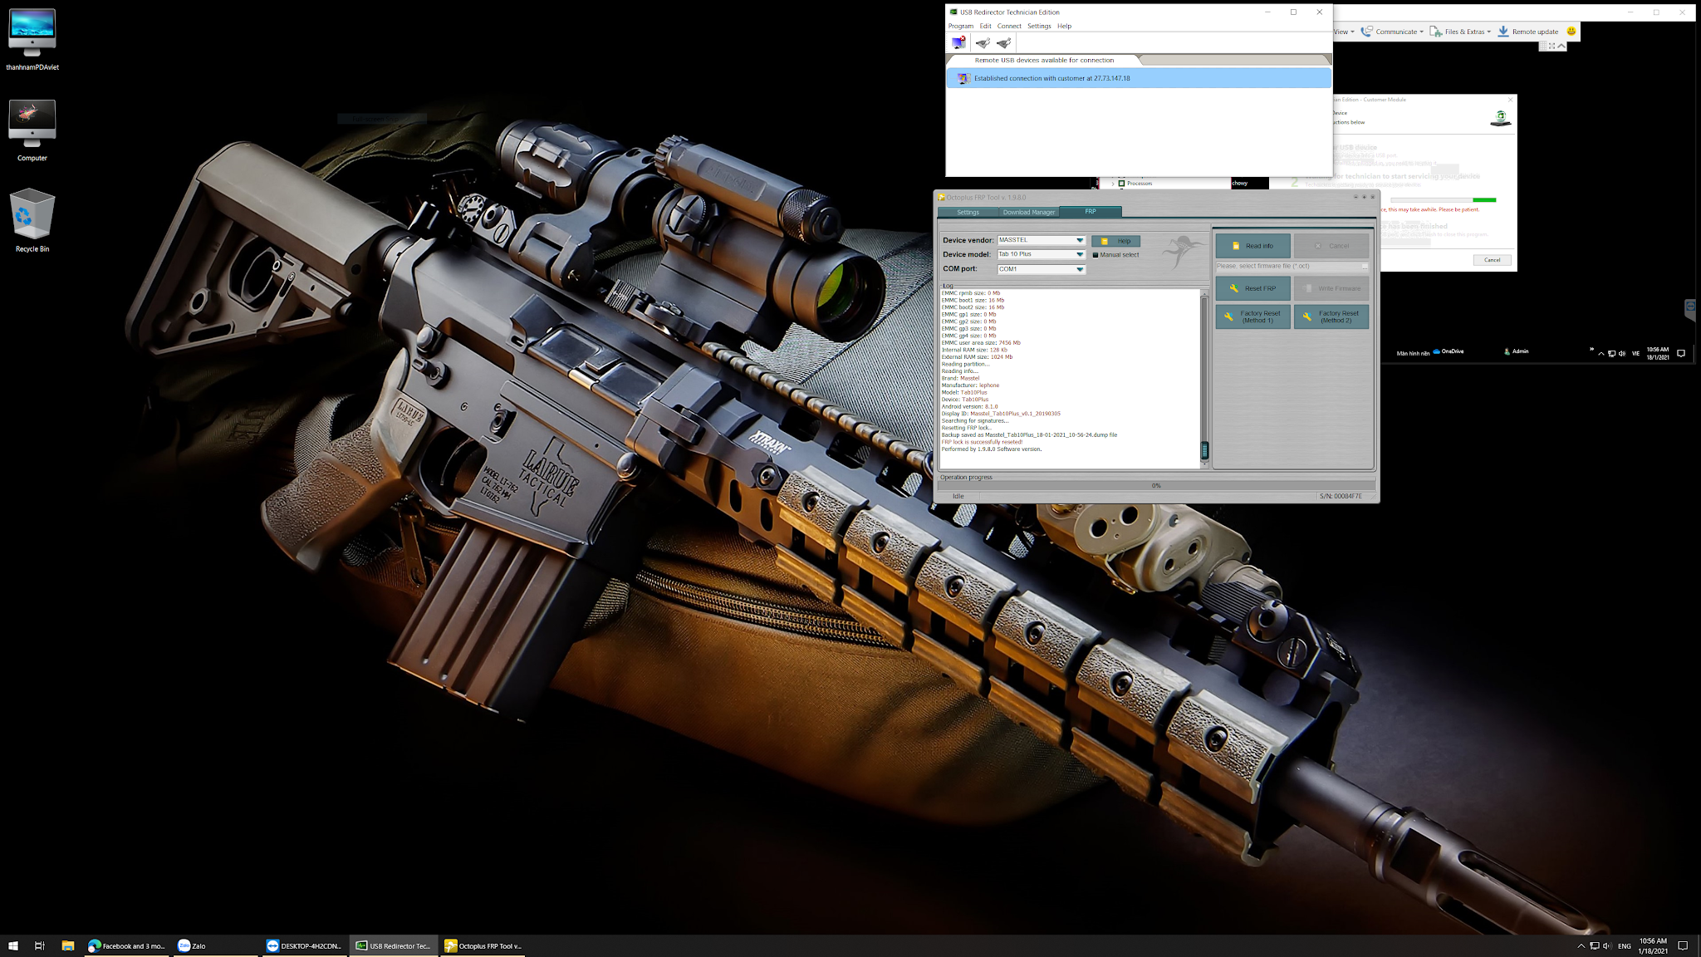The width and height of the screenshot is (1701, 957).
Task: Click the Log panel vertical scrollbar
Action: tap(1204, 374)
